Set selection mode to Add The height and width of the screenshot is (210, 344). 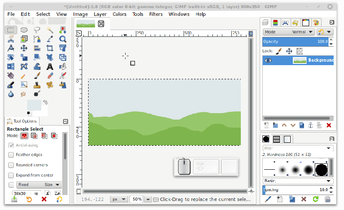34,136
